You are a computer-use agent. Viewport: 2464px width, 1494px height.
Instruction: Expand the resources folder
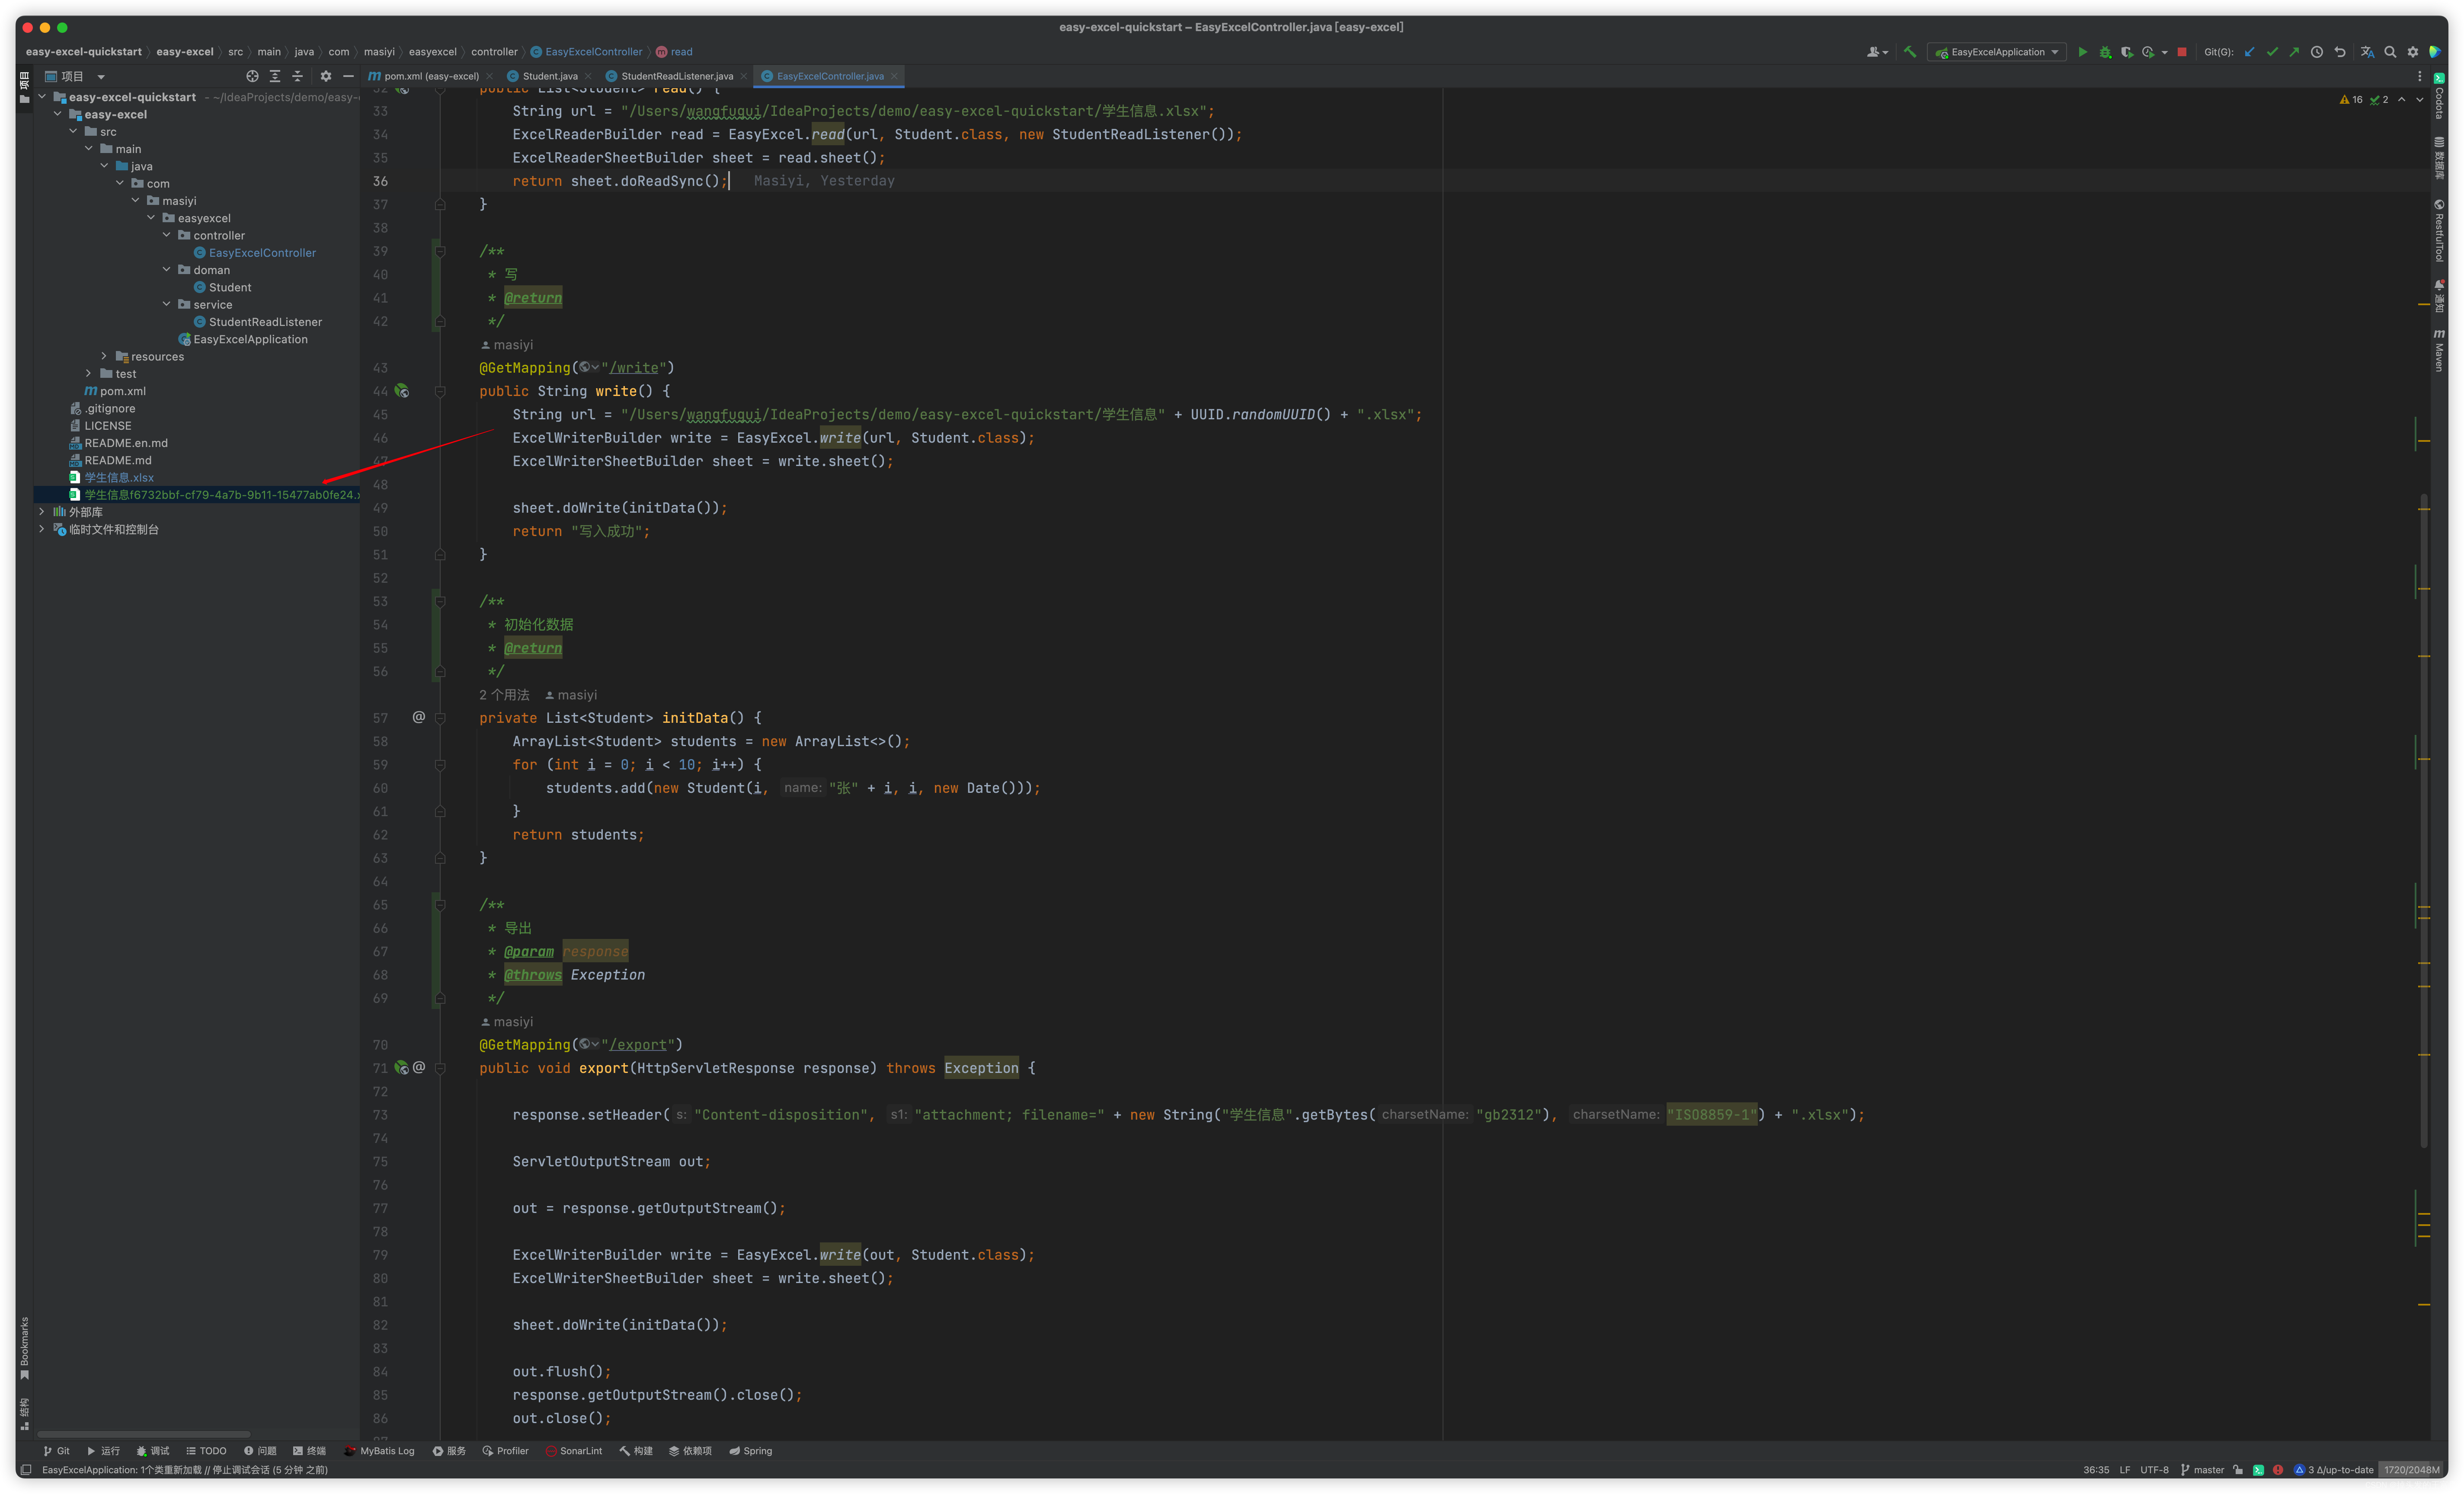click(104, 356)
